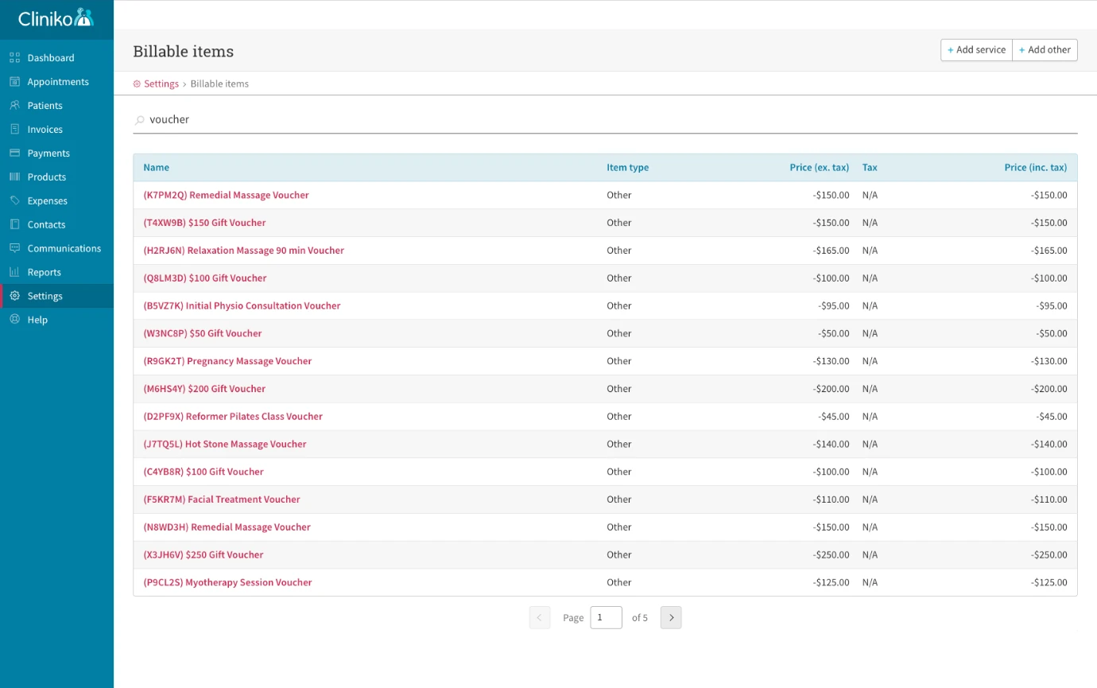Click the Reports chart icon in sidebar
Image resolution: width=1097 pixels, height=688 pixels.
[x=14, y=272]
